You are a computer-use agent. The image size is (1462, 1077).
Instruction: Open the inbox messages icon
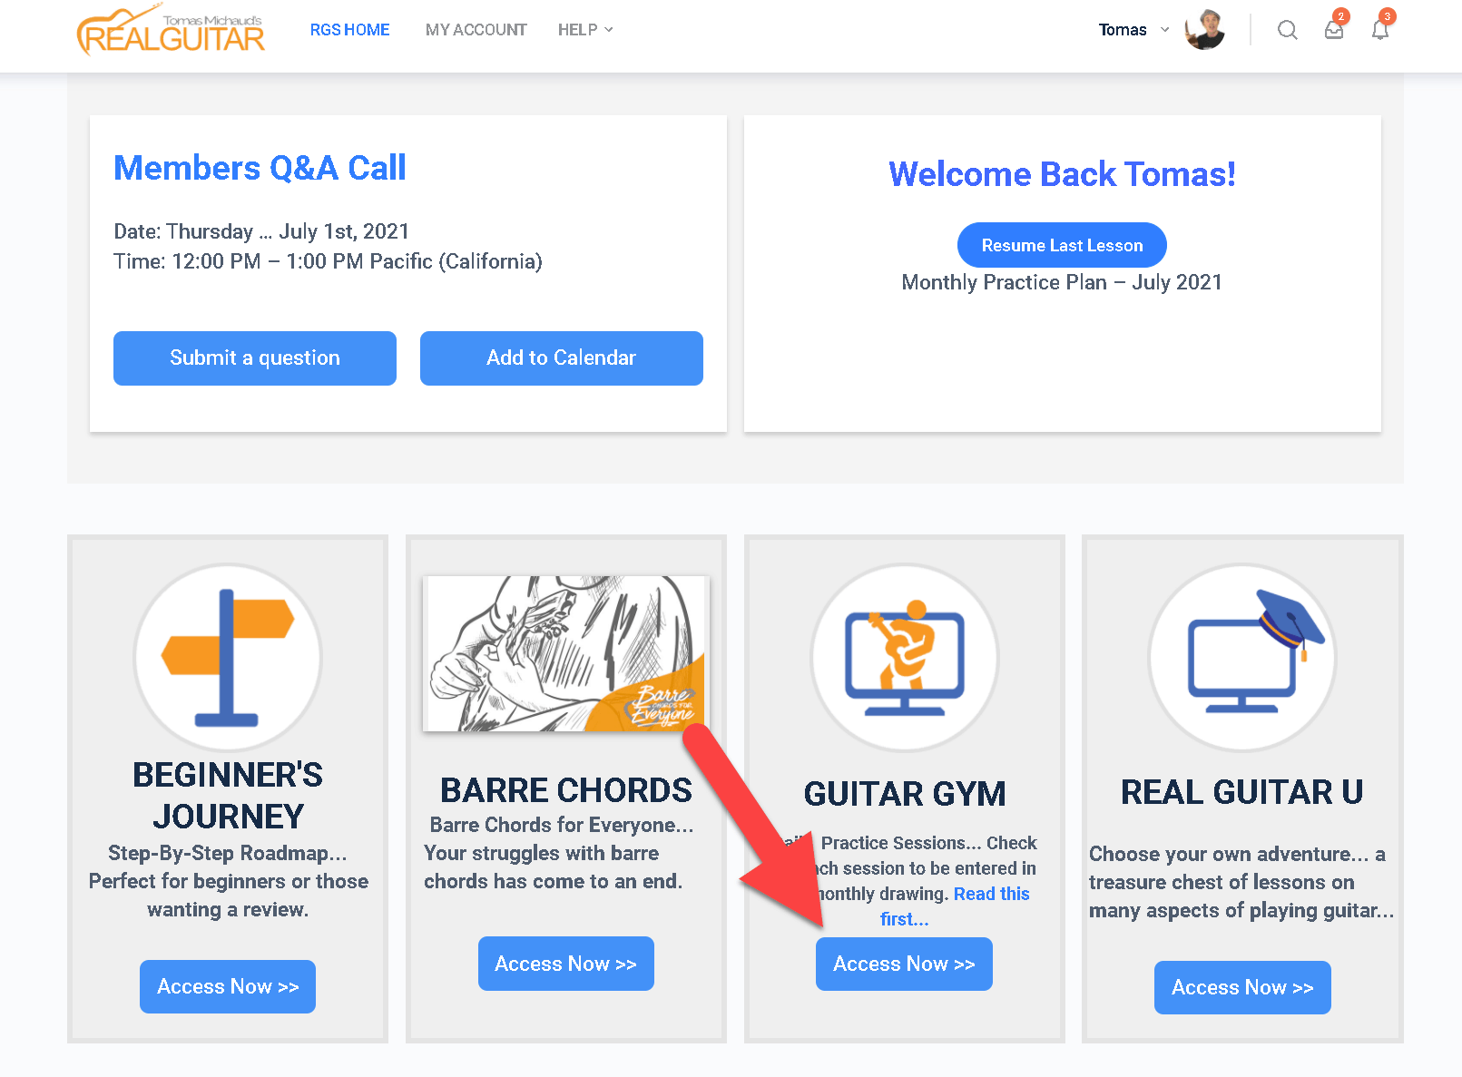coord(1334,30)
